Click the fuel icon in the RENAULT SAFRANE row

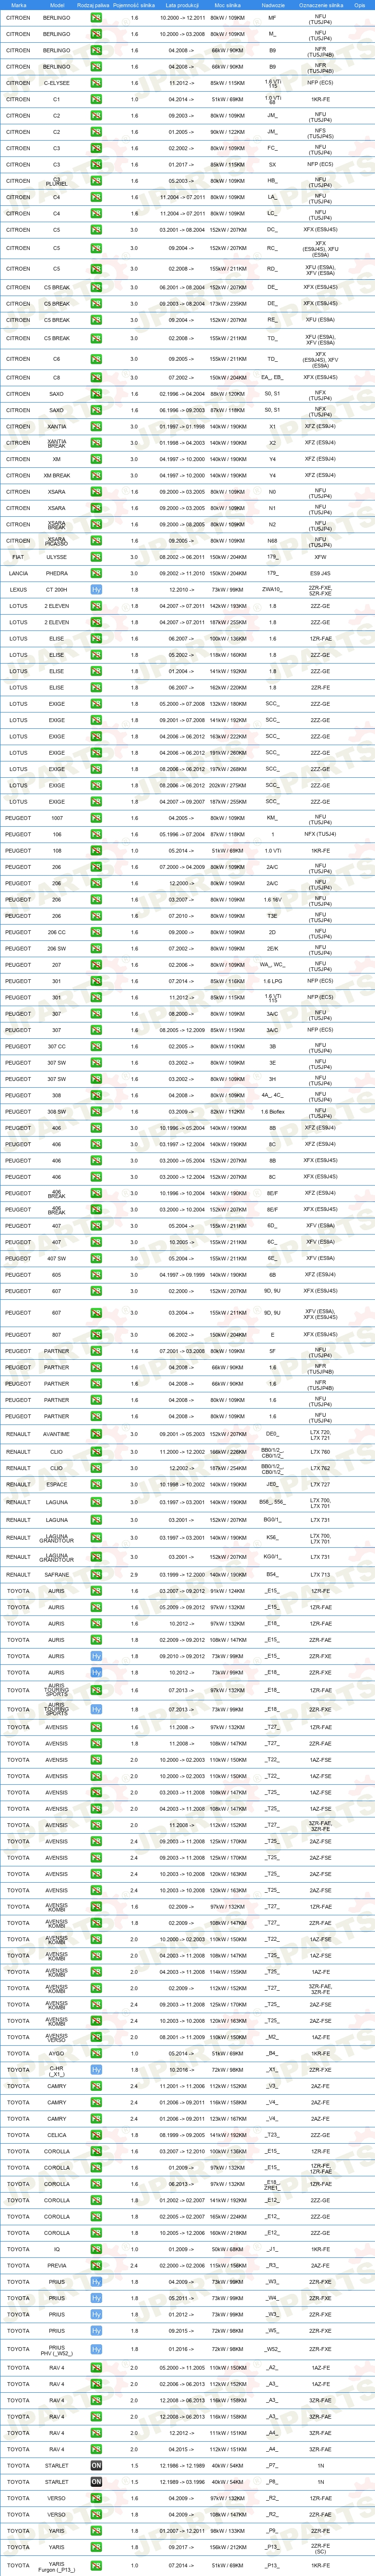[96, 1575]
